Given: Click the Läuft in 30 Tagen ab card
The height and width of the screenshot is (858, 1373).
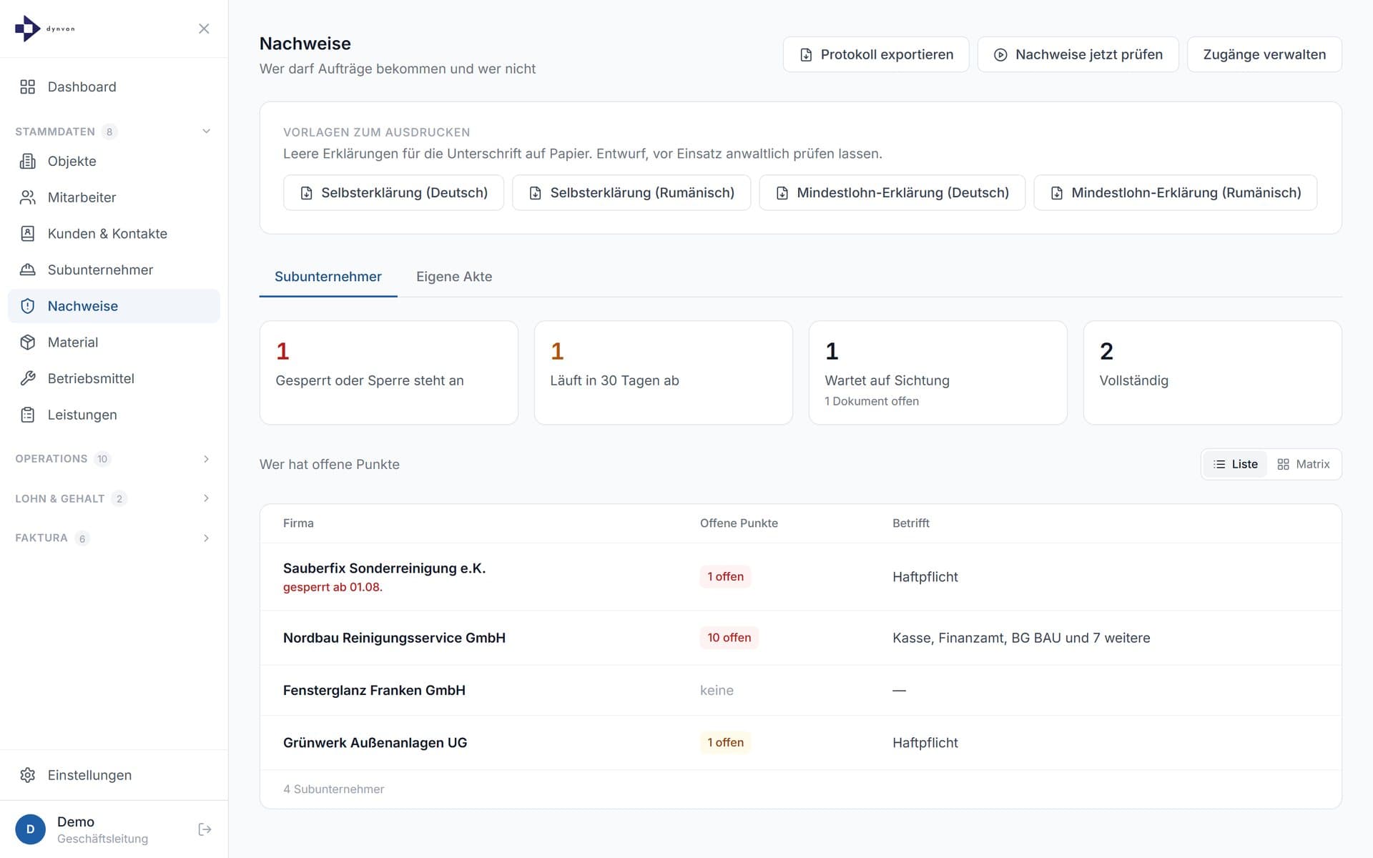Looking at the screenshot, I should (x=663, y=373).
